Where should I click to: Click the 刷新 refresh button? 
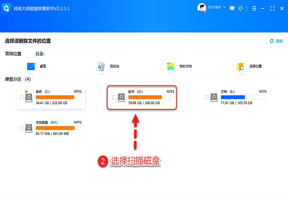(276, 41)
